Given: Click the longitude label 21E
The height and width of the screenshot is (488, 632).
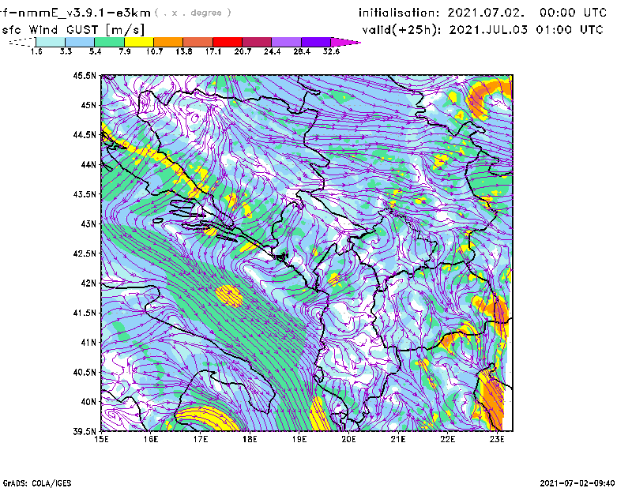Looking at the screenshot, I should 398,439.
